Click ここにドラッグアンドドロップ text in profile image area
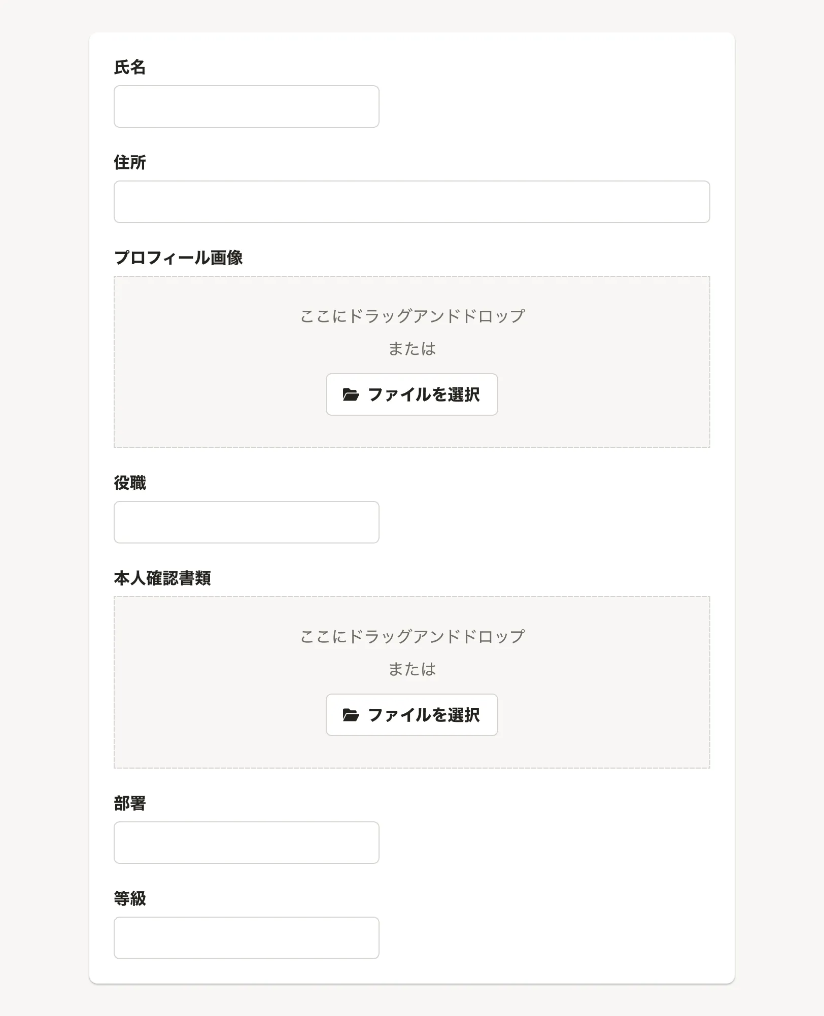This screenshot has height=1016, width=824. (x=412, y=316)
